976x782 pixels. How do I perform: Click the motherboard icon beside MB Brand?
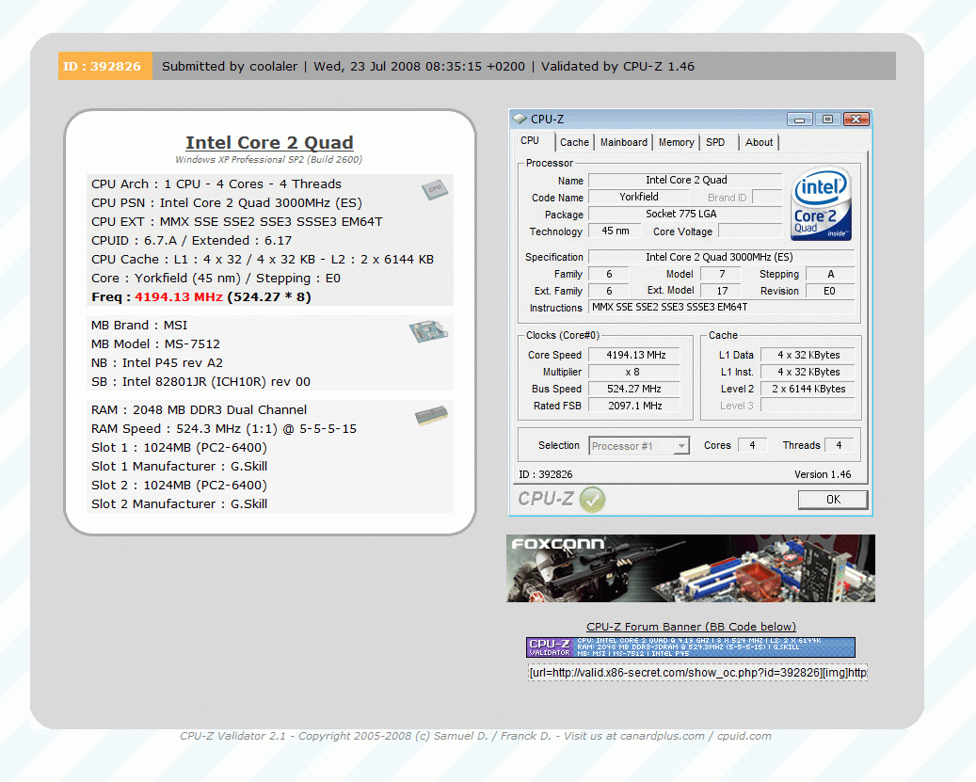coord(428,331)
